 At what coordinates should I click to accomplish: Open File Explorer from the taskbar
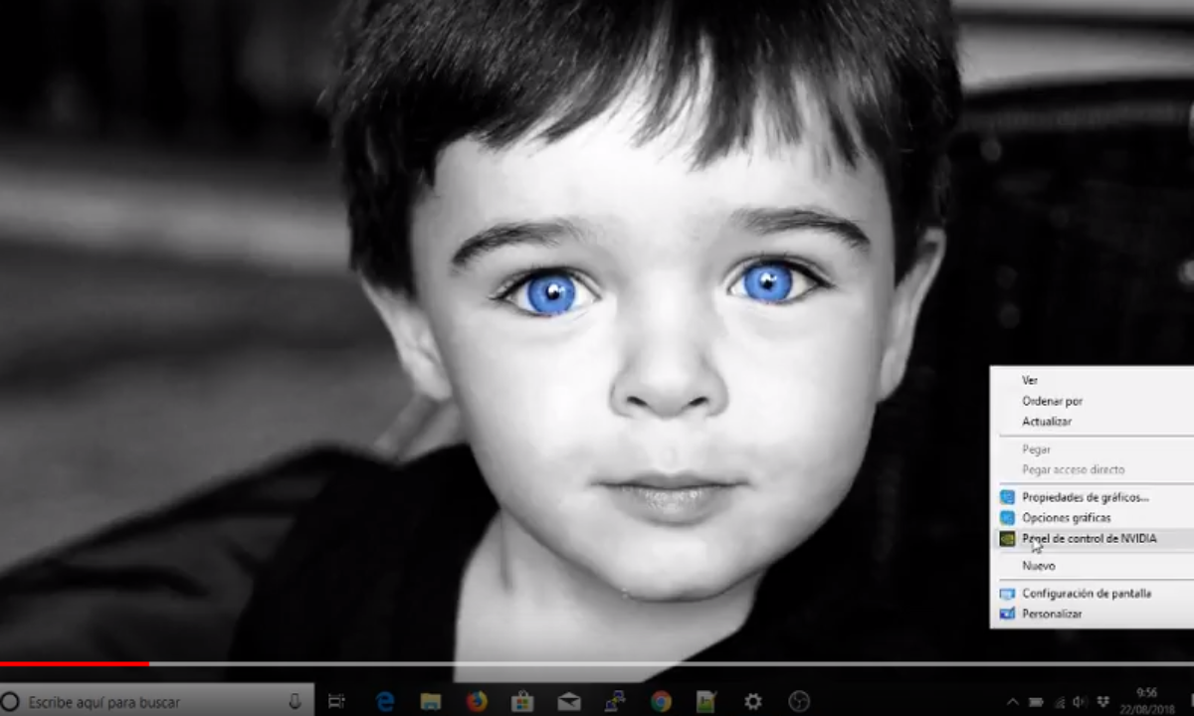coord(431,701)
